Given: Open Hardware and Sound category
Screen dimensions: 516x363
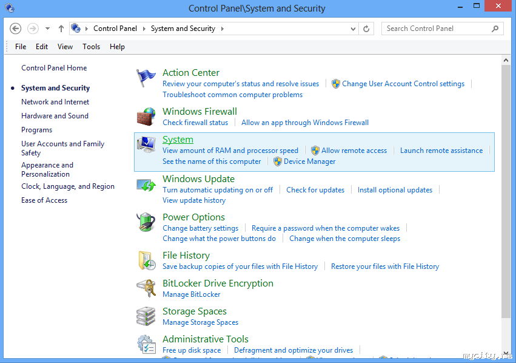Looking at the screenshot, I should pyautogui.click(x=55, y=116).
